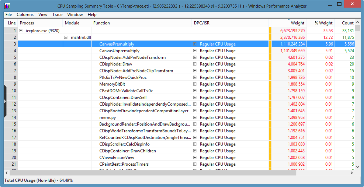Click the Windows Performance Analyzer app icon

coord(7,6)
